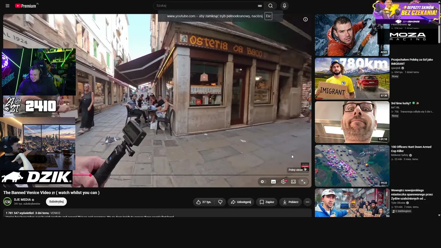Open the police chase thumbnail lasting 19:22
Image resolution: width=441 pixels, height=248 pixels.
352,166
